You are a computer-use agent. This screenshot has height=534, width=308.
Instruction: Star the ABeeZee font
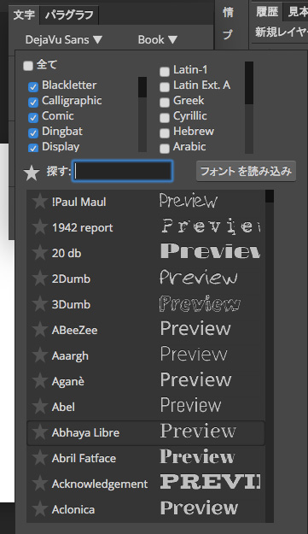[39, 329]
